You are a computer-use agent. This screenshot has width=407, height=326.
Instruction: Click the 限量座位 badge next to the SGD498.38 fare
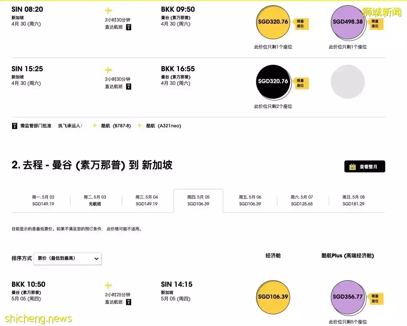(375, 23)
